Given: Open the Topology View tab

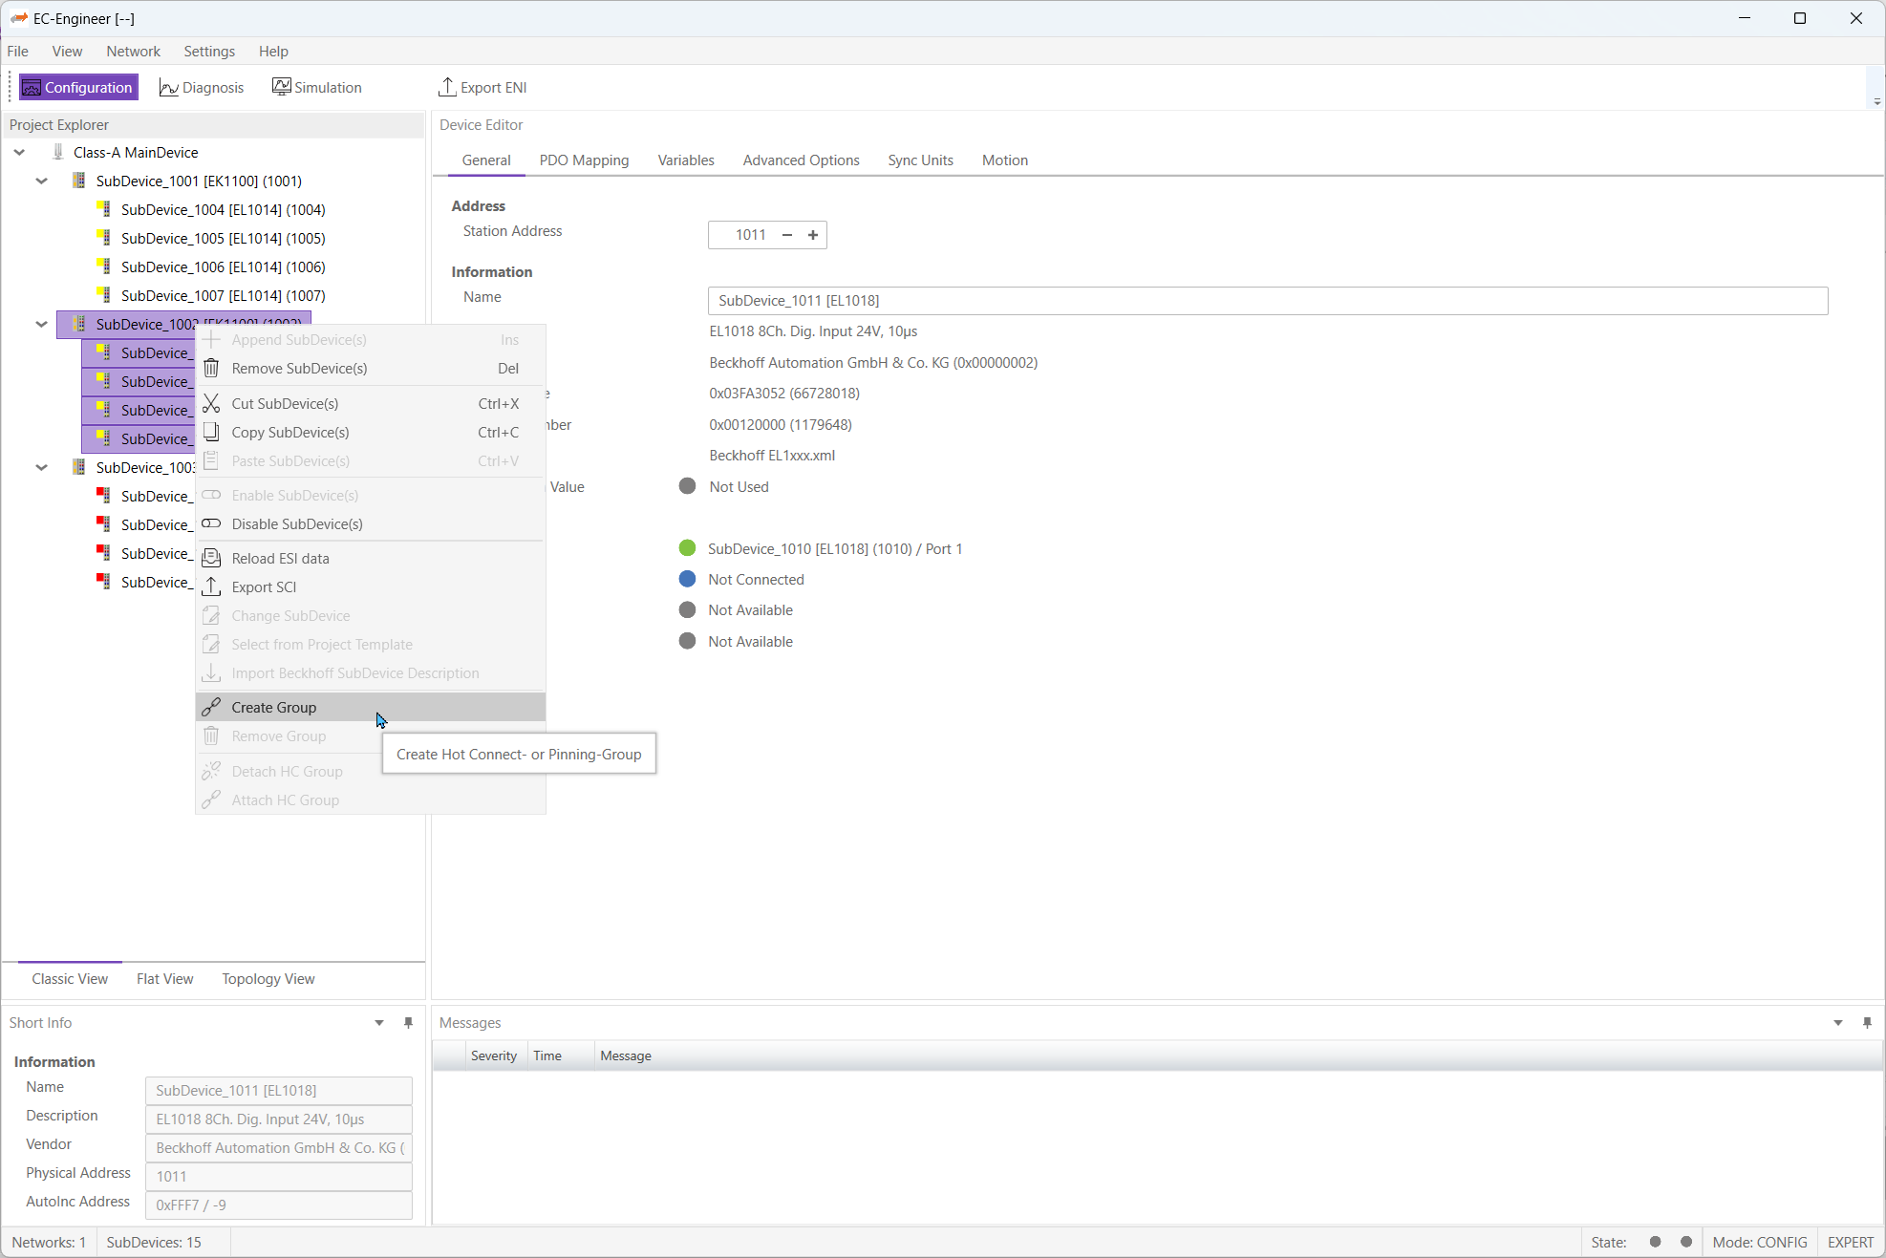Looking at the screenshot, I should [268, 979].
